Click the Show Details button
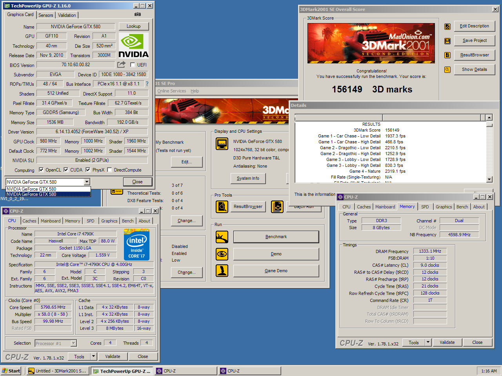Viewport: 502px width, 376px height. click(475, 70)
